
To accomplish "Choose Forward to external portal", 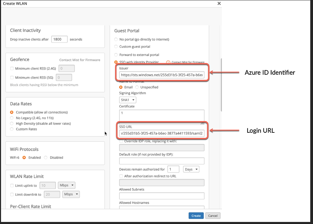I will click(116, 55).
